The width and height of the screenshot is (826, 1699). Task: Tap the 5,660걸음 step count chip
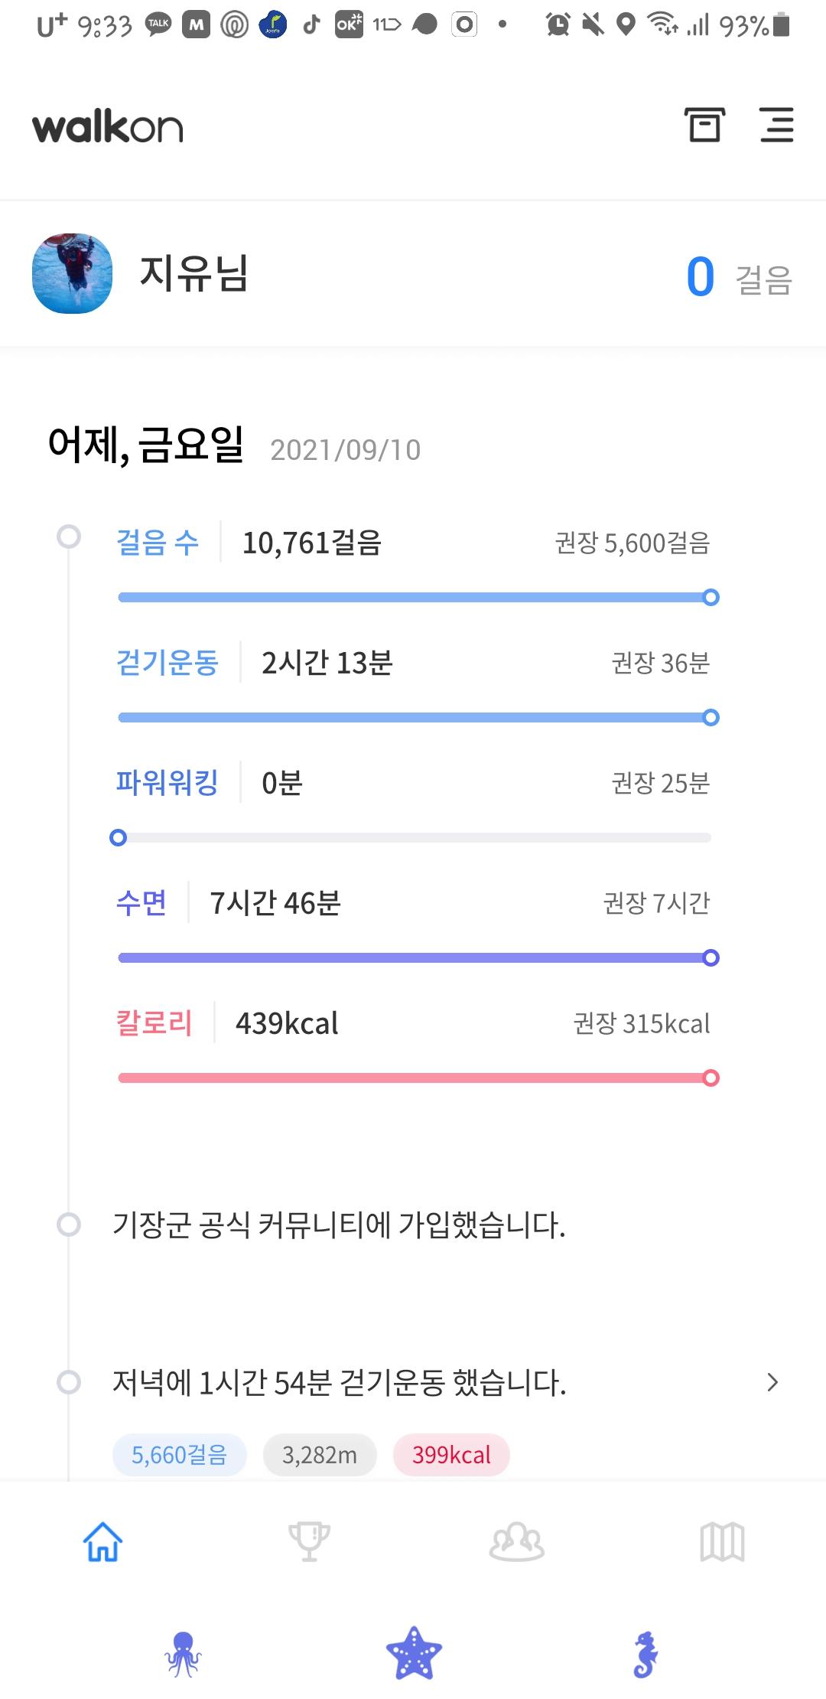[179, 1455]
